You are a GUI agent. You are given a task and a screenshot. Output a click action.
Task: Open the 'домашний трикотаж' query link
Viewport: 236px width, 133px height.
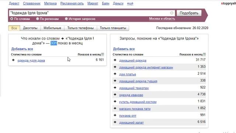coord(134,88)
